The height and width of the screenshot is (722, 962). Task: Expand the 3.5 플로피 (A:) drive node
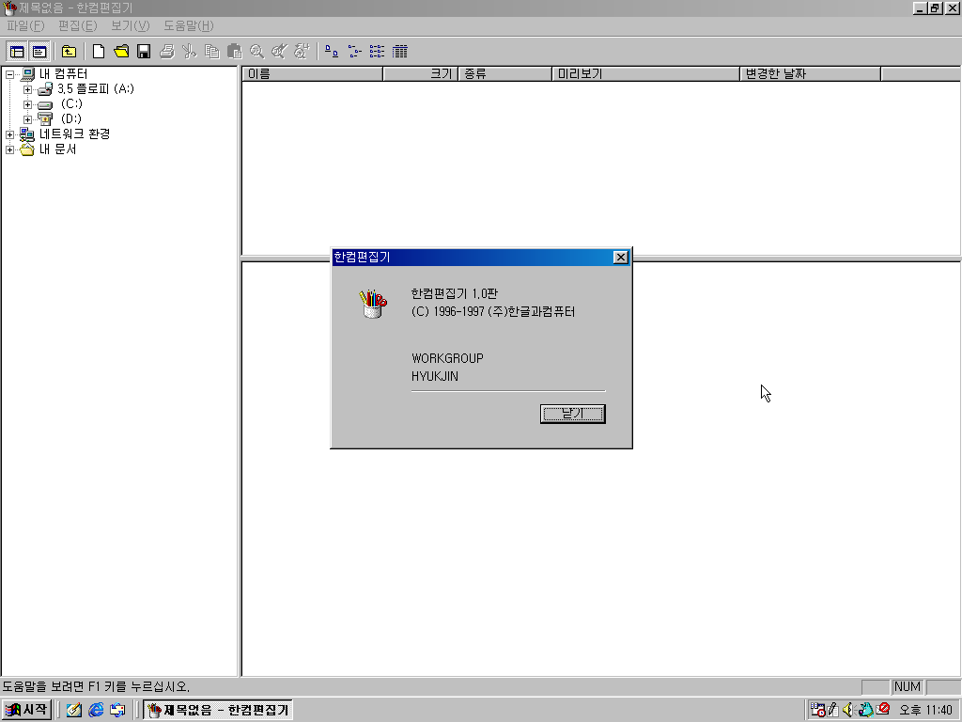[x=27, y=89]
